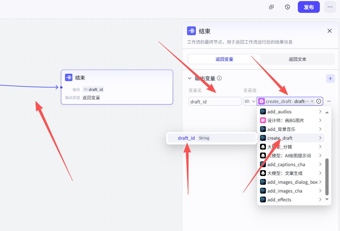
Task: Open the three-dot more options menu
Action: click(x=330, y=7)
